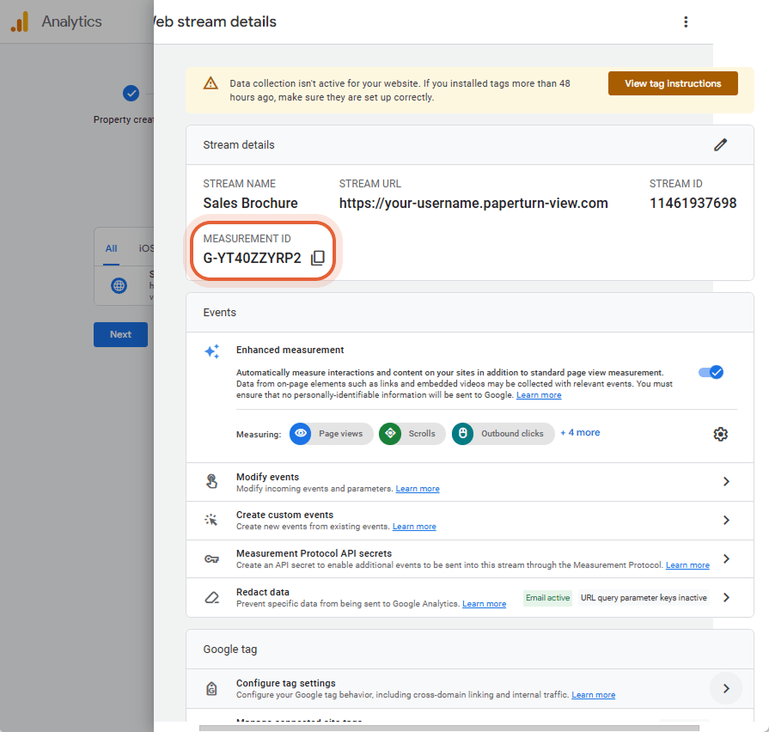Open the Redact data row chevron
This screenshot has height=732, width=769.
726,597
